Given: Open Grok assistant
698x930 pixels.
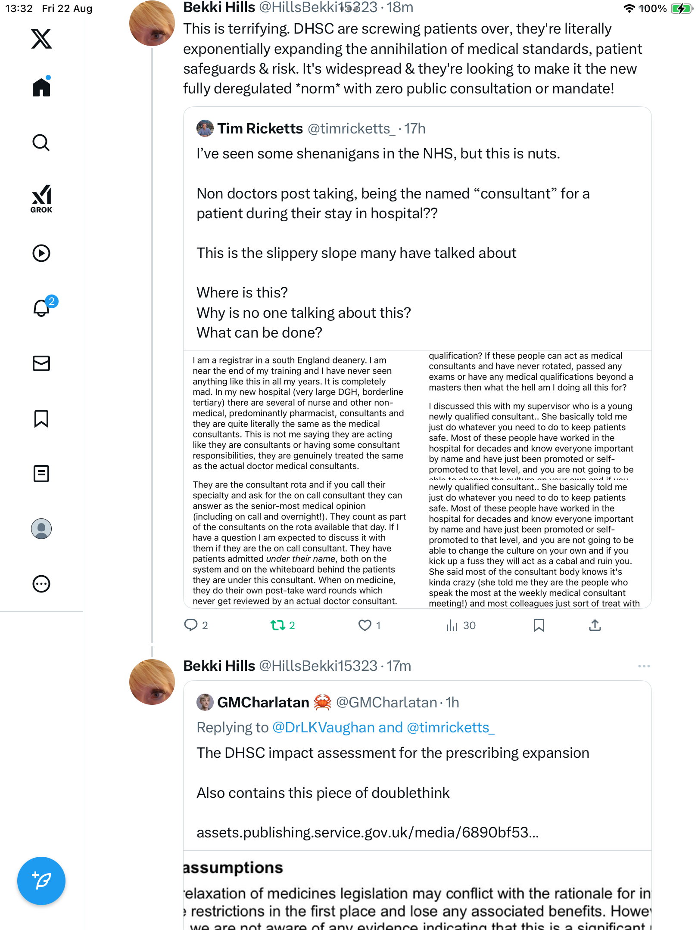Looking at the screenshot, I should (41, 198).
